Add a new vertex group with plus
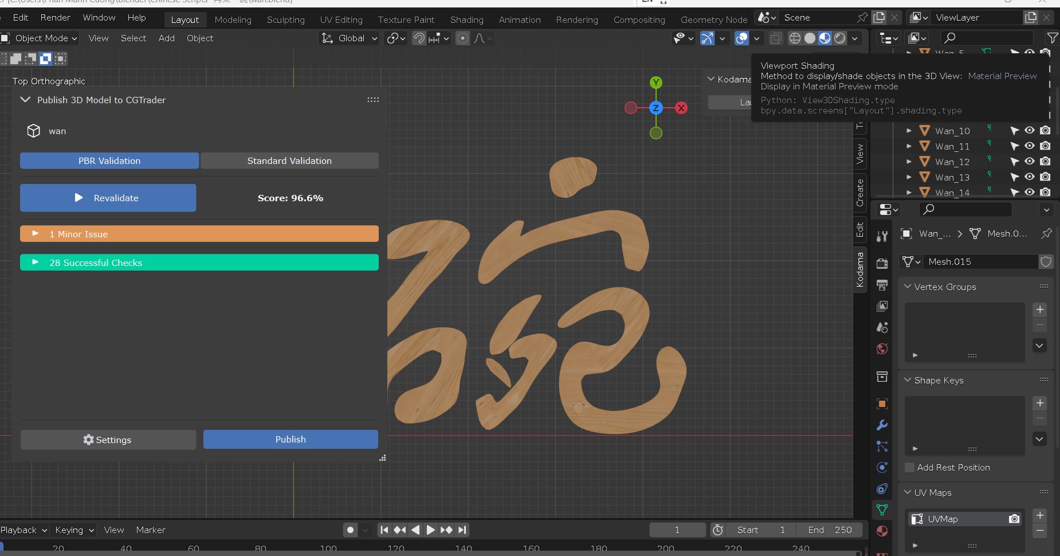This screenshot has height=556, width=1060. tap(1040, 310)
